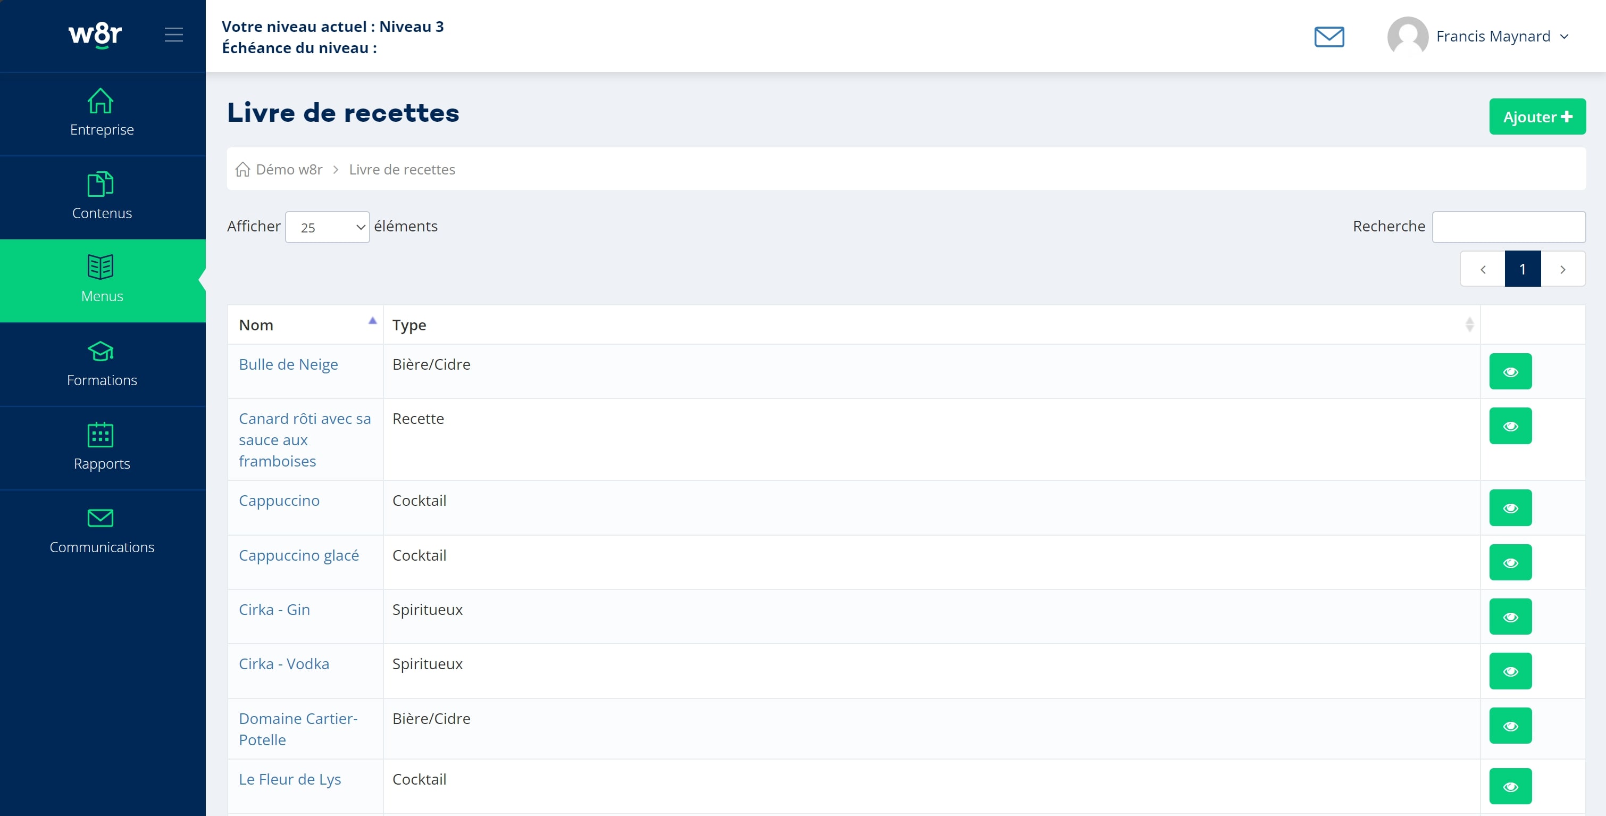Toggle visibility of Bulle de Neige recipe

1511,371
